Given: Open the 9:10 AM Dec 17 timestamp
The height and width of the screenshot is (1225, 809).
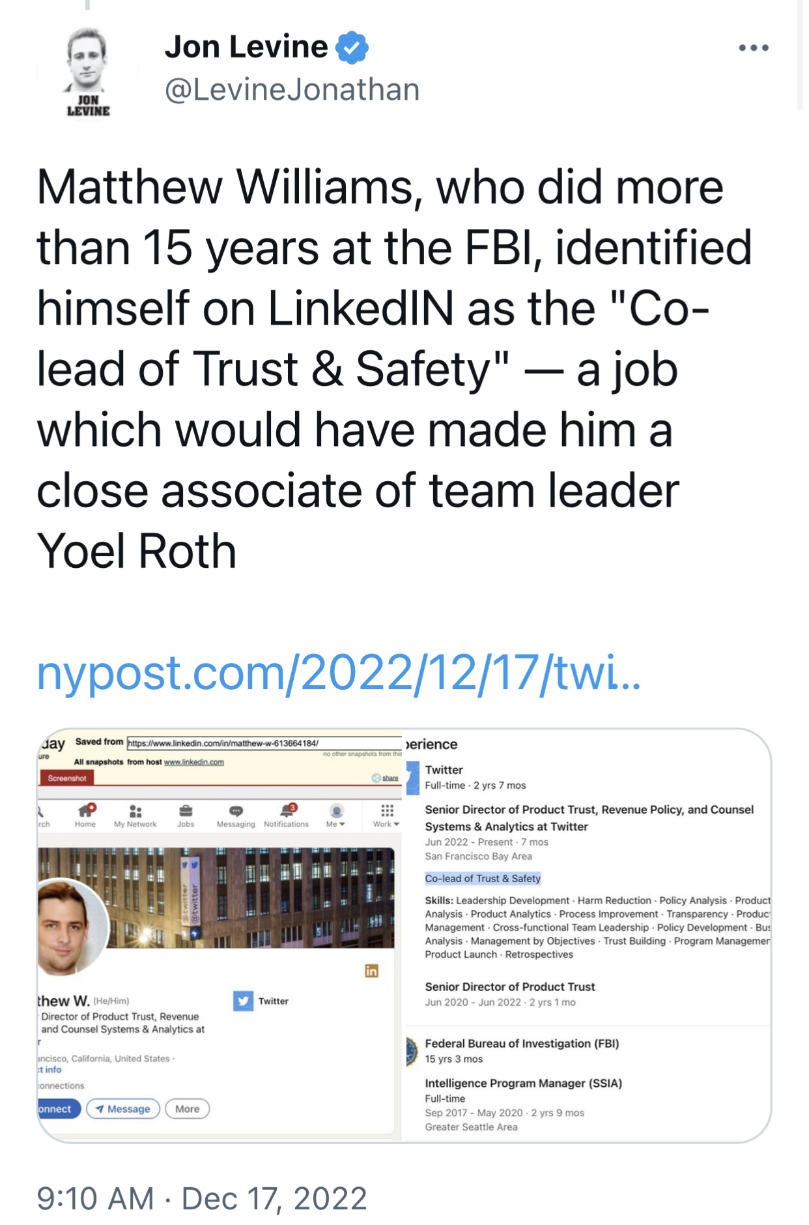Looking at the screenshot, I should [202, 1198].
